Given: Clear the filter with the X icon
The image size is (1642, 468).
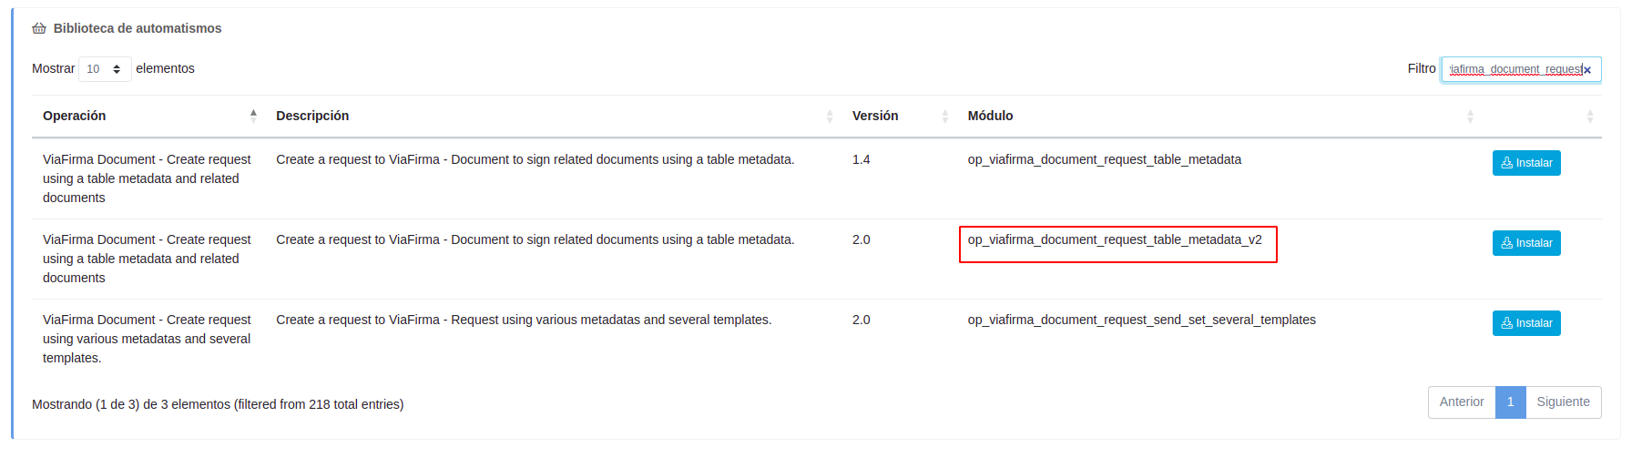Looking at the screenshot, I should [x=1587, y=70].
